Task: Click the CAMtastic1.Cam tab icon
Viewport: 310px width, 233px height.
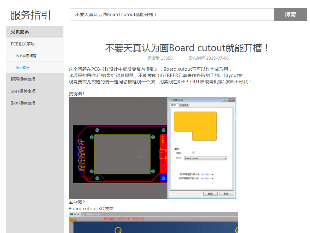Action: (84, 214)
